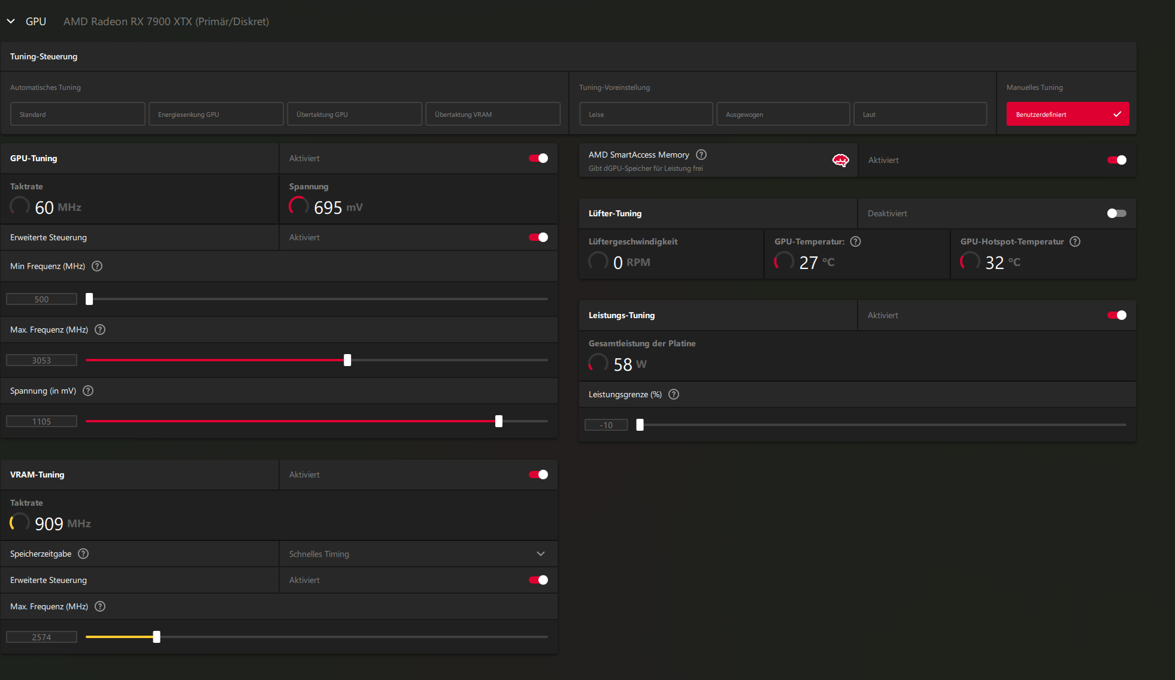The width and height of the screenshot is (1175, 680).
Task: Click the GPU-Hotspot-Temperatur gauge dial
Action: pyautogui.click(x=970, y=261)
